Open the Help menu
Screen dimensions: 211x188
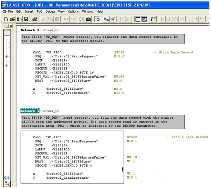click(100, 12)
